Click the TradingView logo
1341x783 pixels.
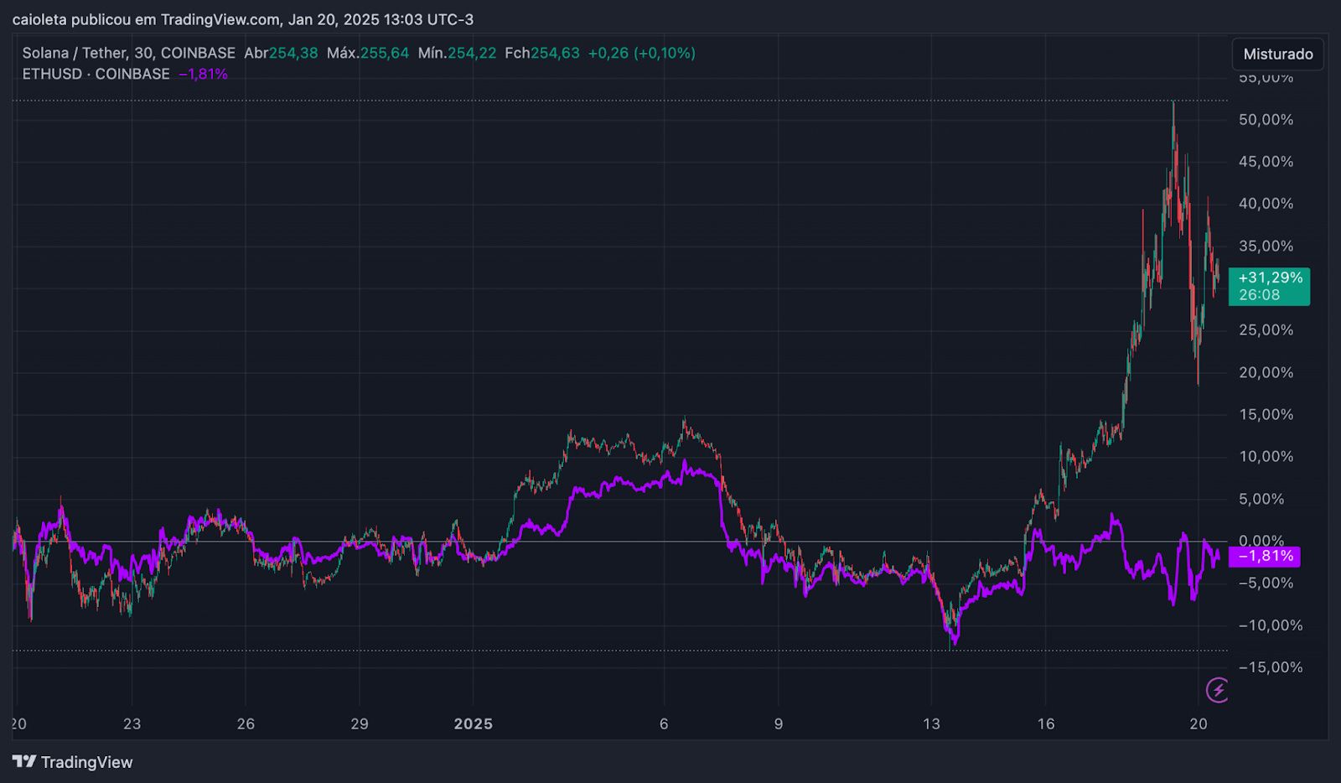coord(73,762)
